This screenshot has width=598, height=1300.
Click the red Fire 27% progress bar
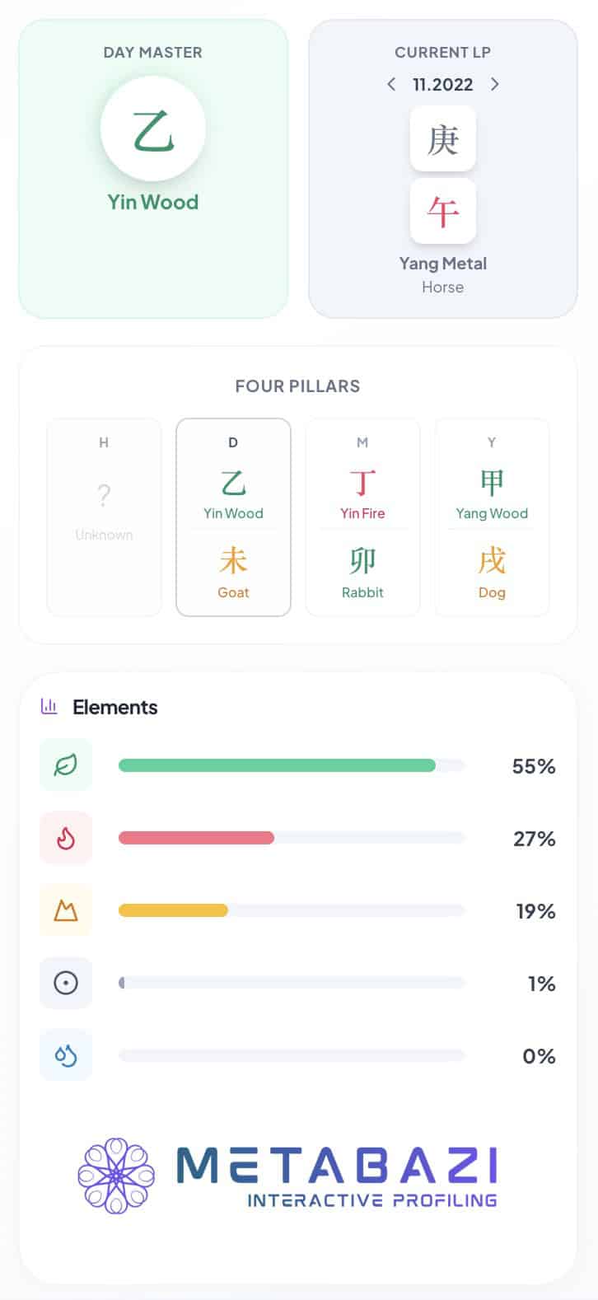tap(196, 838)
